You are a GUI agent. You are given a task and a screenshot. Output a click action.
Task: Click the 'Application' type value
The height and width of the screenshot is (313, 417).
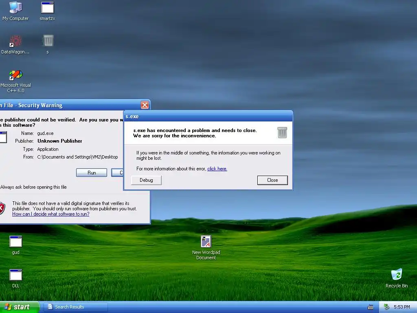(48, 149)
